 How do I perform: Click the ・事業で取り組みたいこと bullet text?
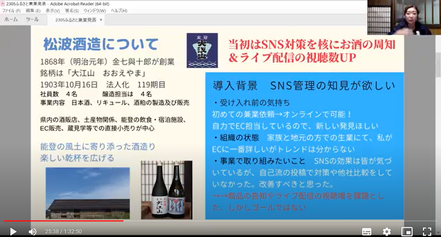[259, 161]
